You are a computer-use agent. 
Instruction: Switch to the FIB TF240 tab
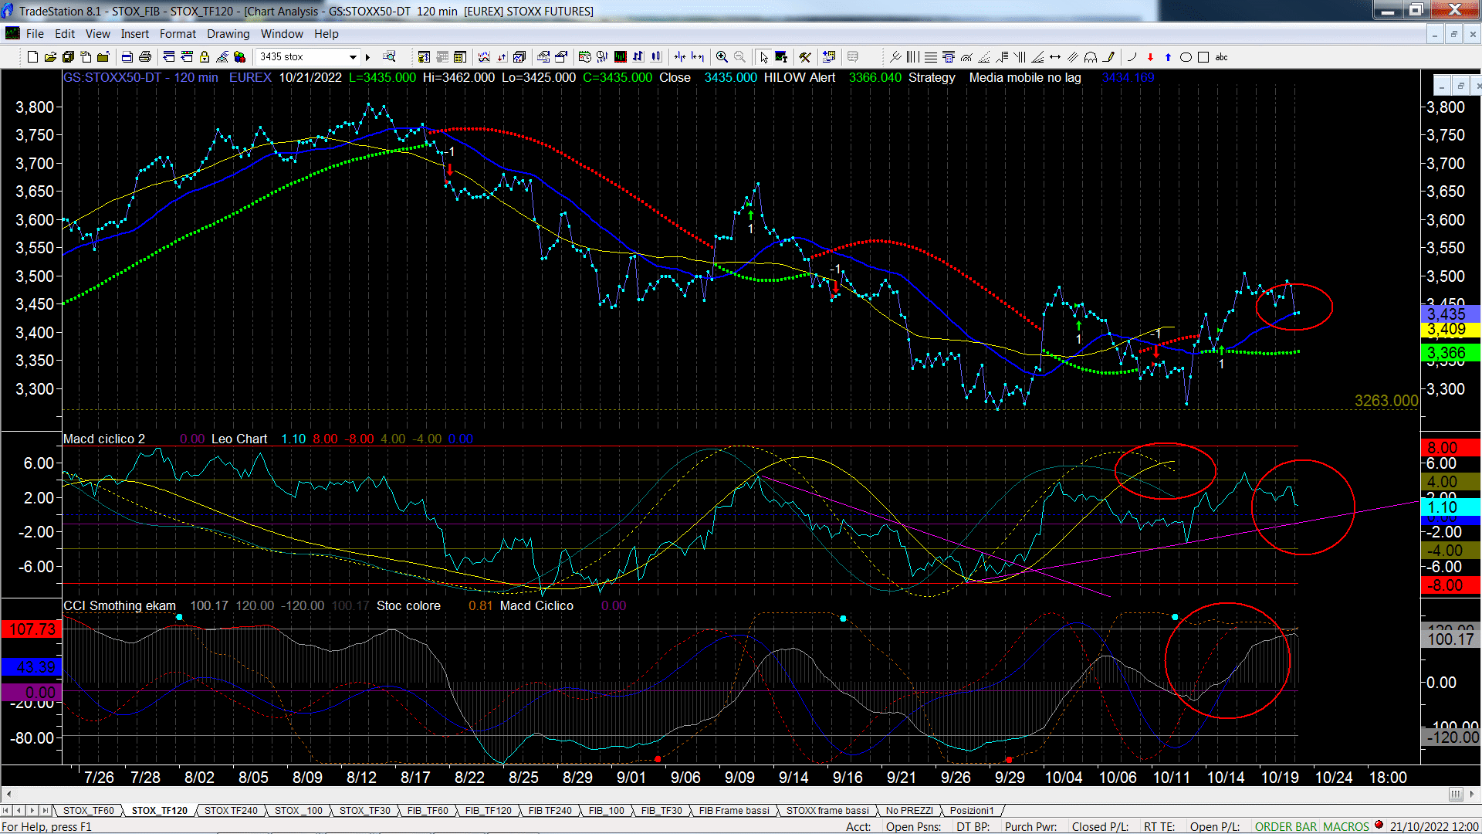click(550, 811)
